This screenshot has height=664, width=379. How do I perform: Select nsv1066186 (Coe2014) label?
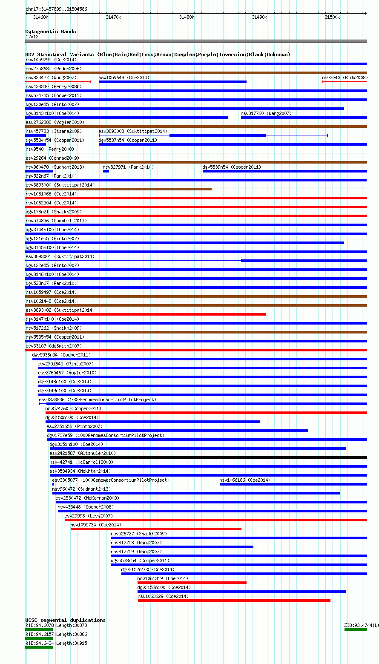245,480
